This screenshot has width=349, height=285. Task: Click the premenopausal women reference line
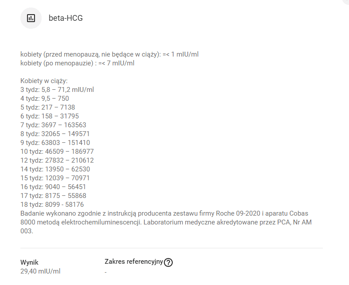109,54
